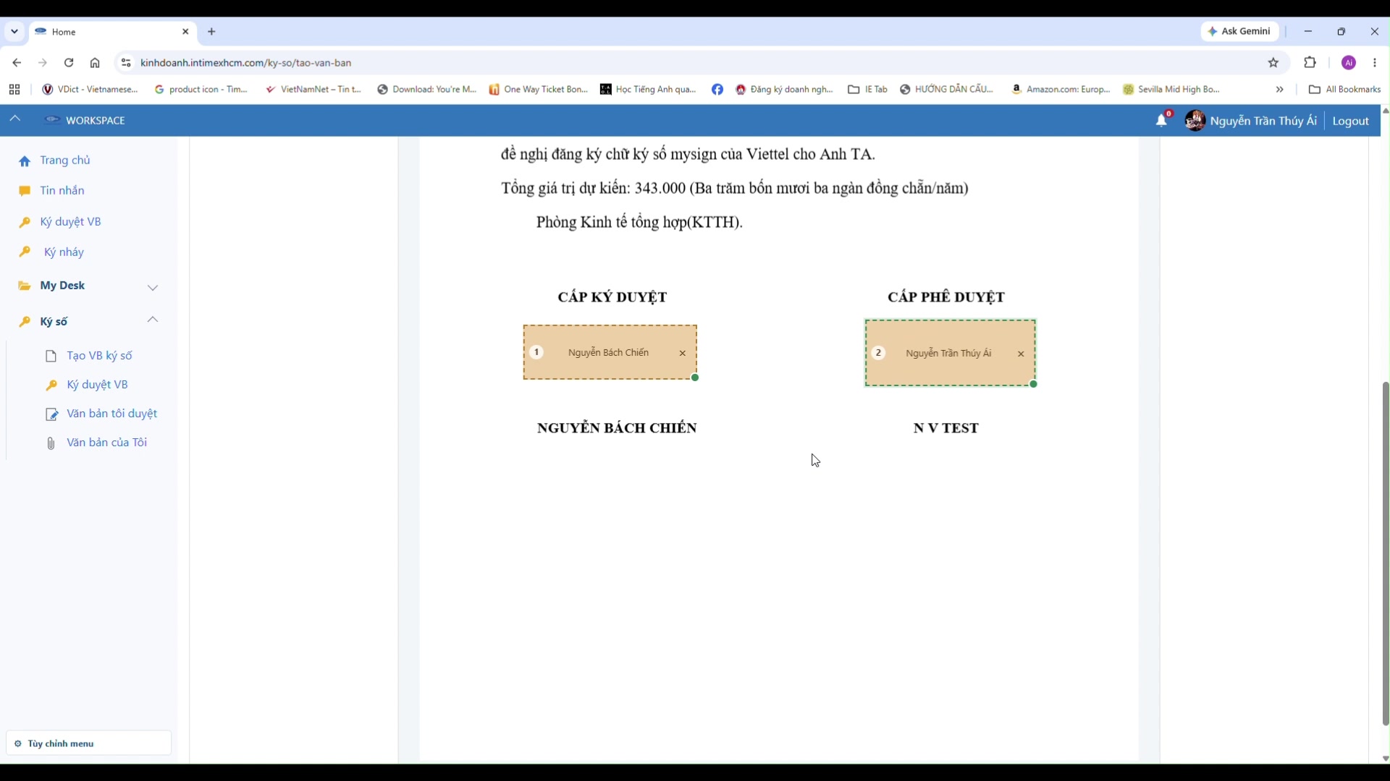This screenshot has width=1390, height=781.
Task: Select signature box 2 Nguyễn Trần Thúy Ái
Action: coord(950,353)
